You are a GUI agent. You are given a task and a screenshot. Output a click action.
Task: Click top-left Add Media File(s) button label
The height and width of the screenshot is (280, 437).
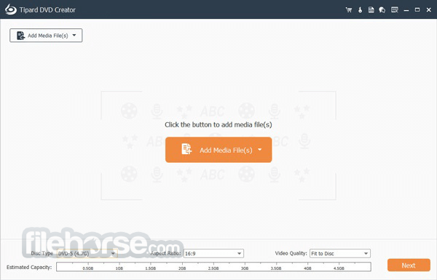47,36
